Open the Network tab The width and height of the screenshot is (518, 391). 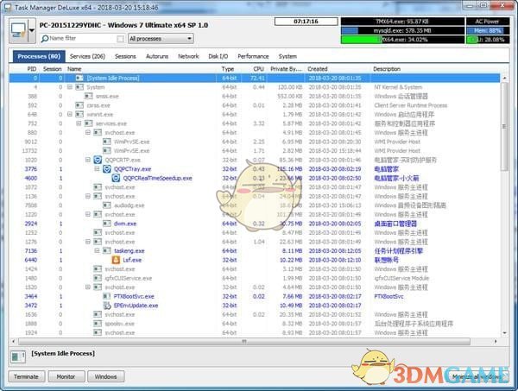pyautogui.click(x=188, y=56)
